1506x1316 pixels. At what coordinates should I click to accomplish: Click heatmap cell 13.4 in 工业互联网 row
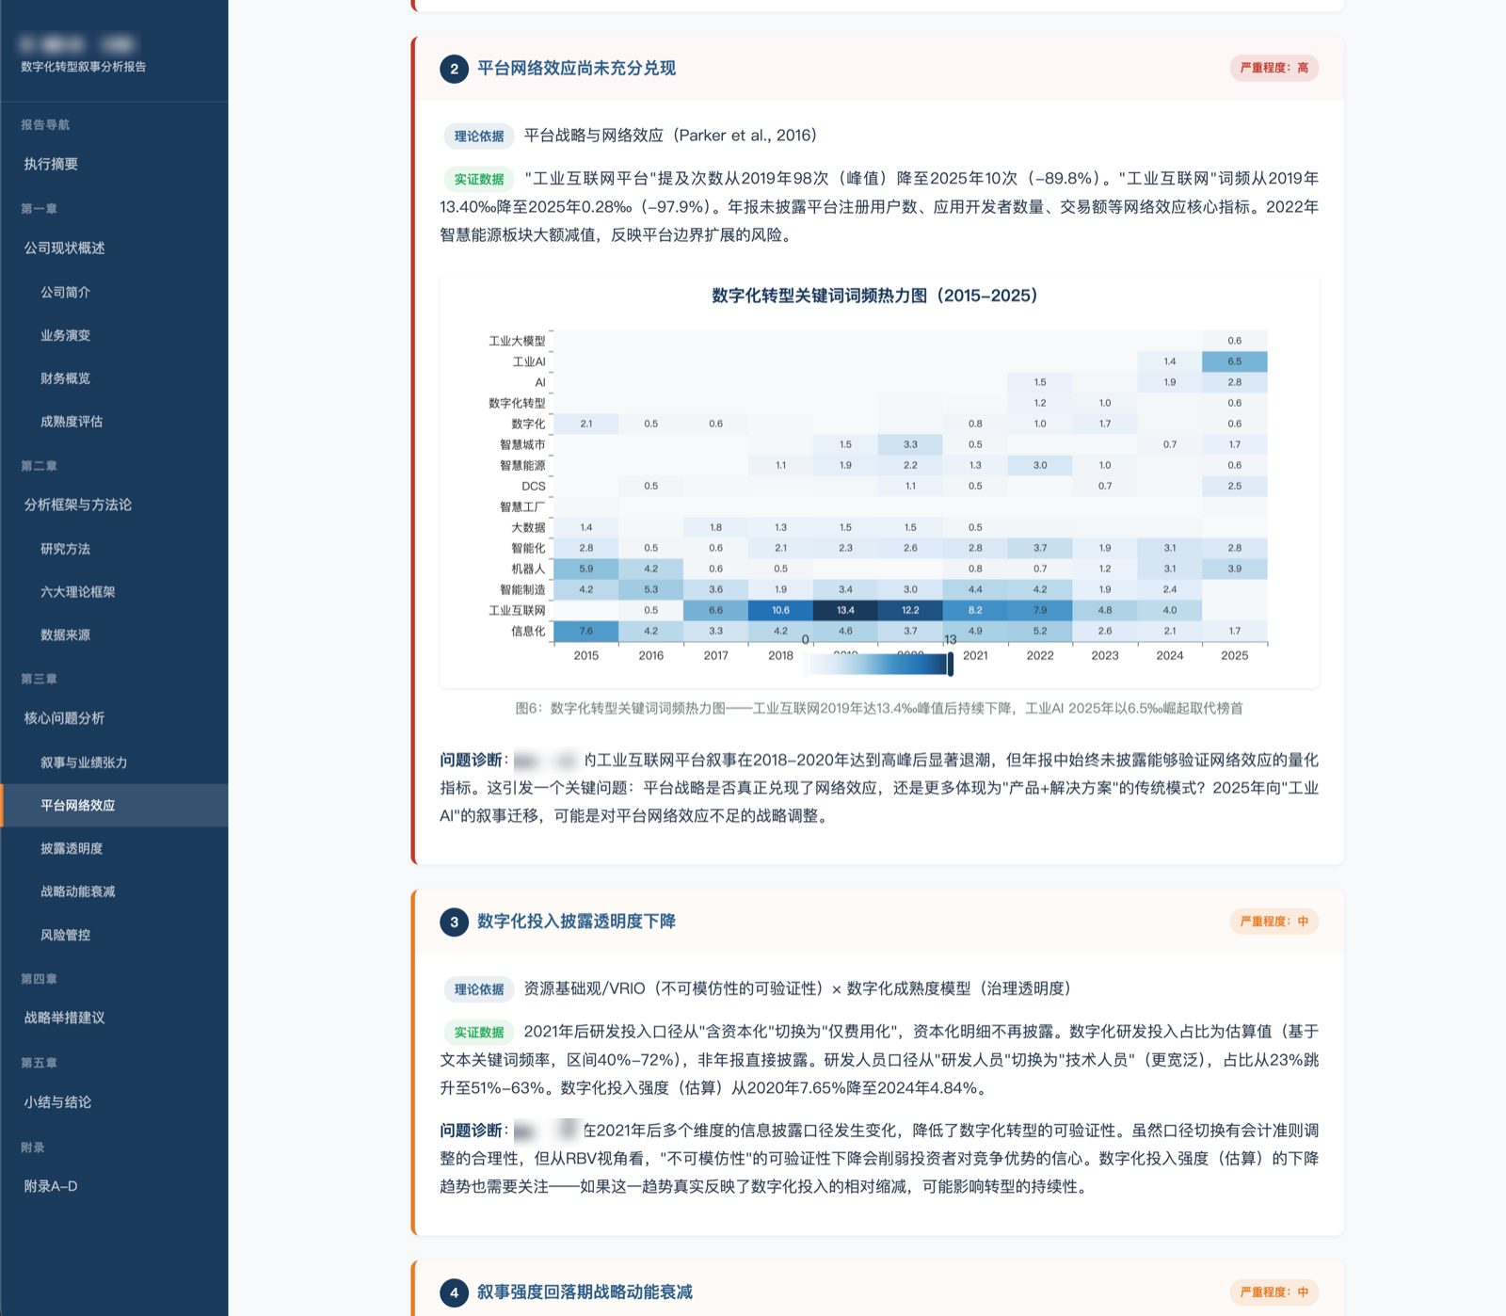point(845,610)
